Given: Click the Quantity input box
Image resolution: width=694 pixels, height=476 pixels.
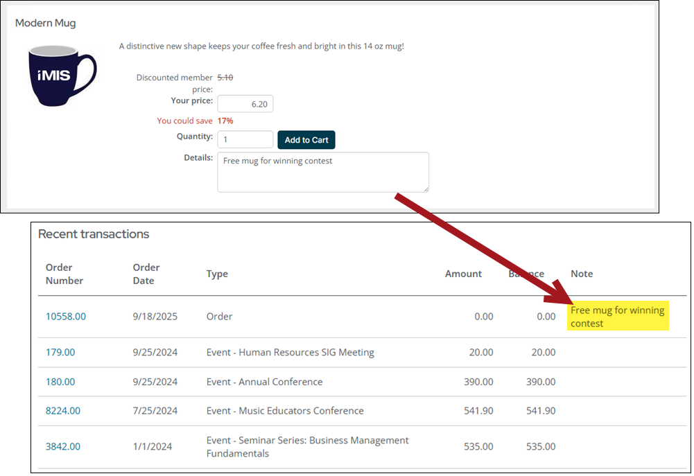Looking at the screenshot, I should point(245,139).
